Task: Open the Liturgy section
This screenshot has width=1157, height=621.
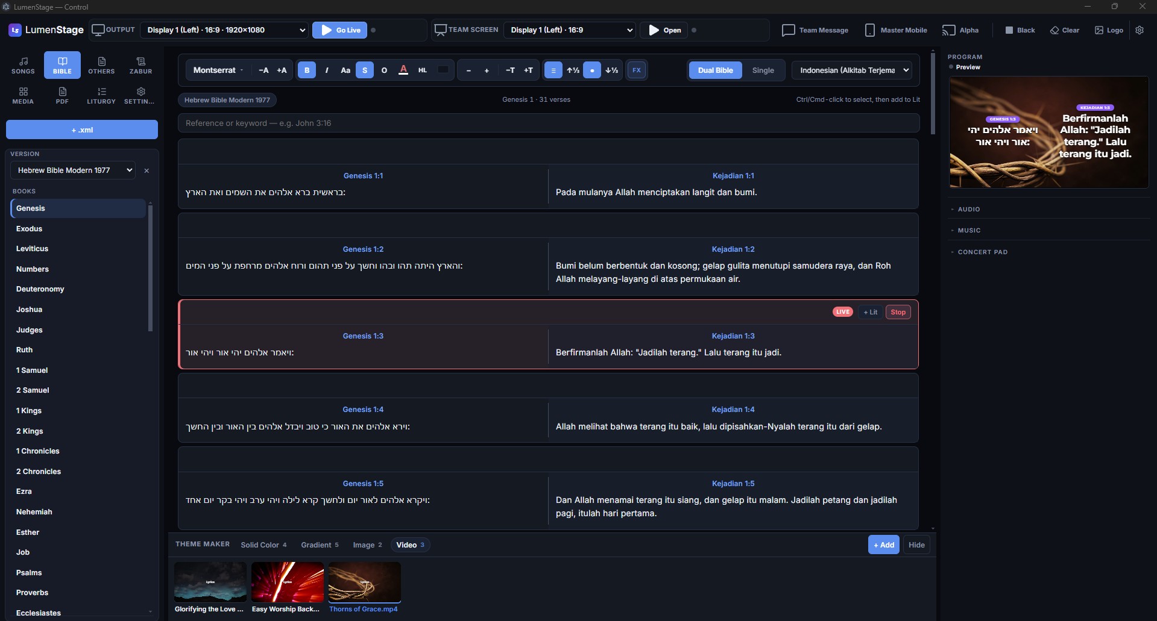Action: coord(101,95)
